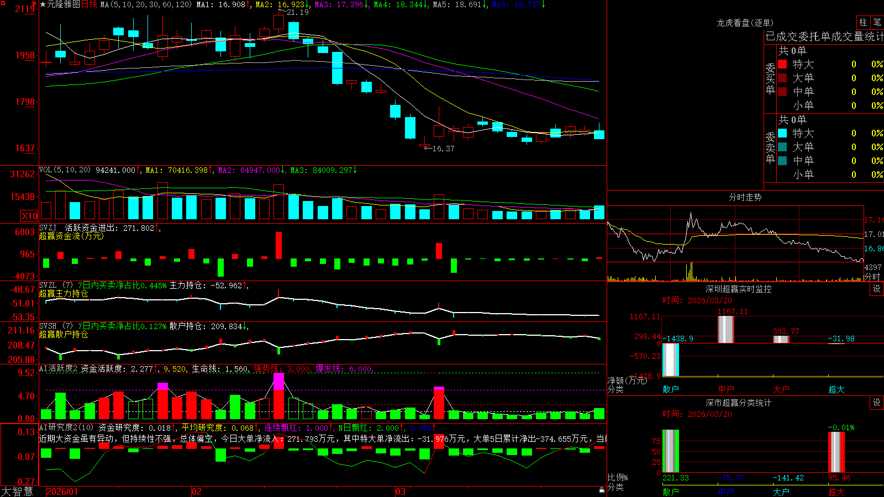
Task: Click the MA(5,10,20,30,60,120) indicator label
Action: point(146,4)
